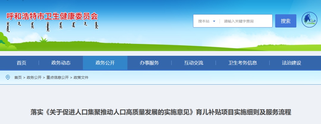Follow the 政务公开 breadcrumb link

34,77
